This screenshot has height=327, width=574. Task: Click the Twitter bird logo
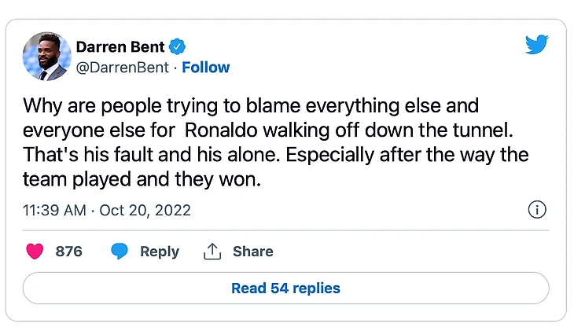[x=537, y=46]
